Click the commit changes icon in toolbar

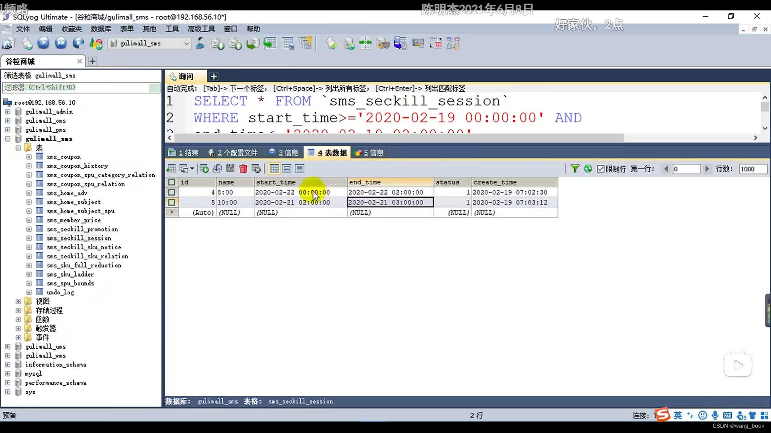pyautogui.click(x=230, y=169)
